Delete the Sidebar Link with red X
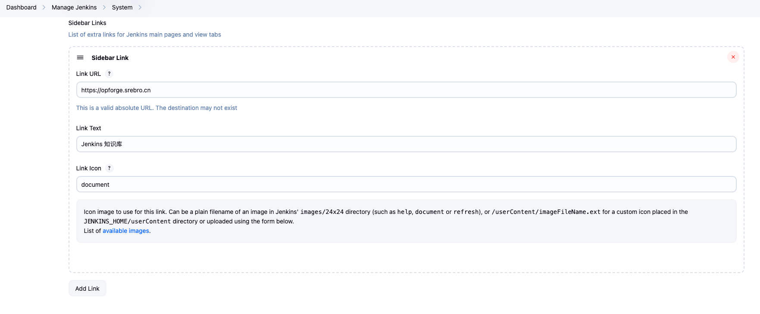760x314 pixels. (733, 57)
